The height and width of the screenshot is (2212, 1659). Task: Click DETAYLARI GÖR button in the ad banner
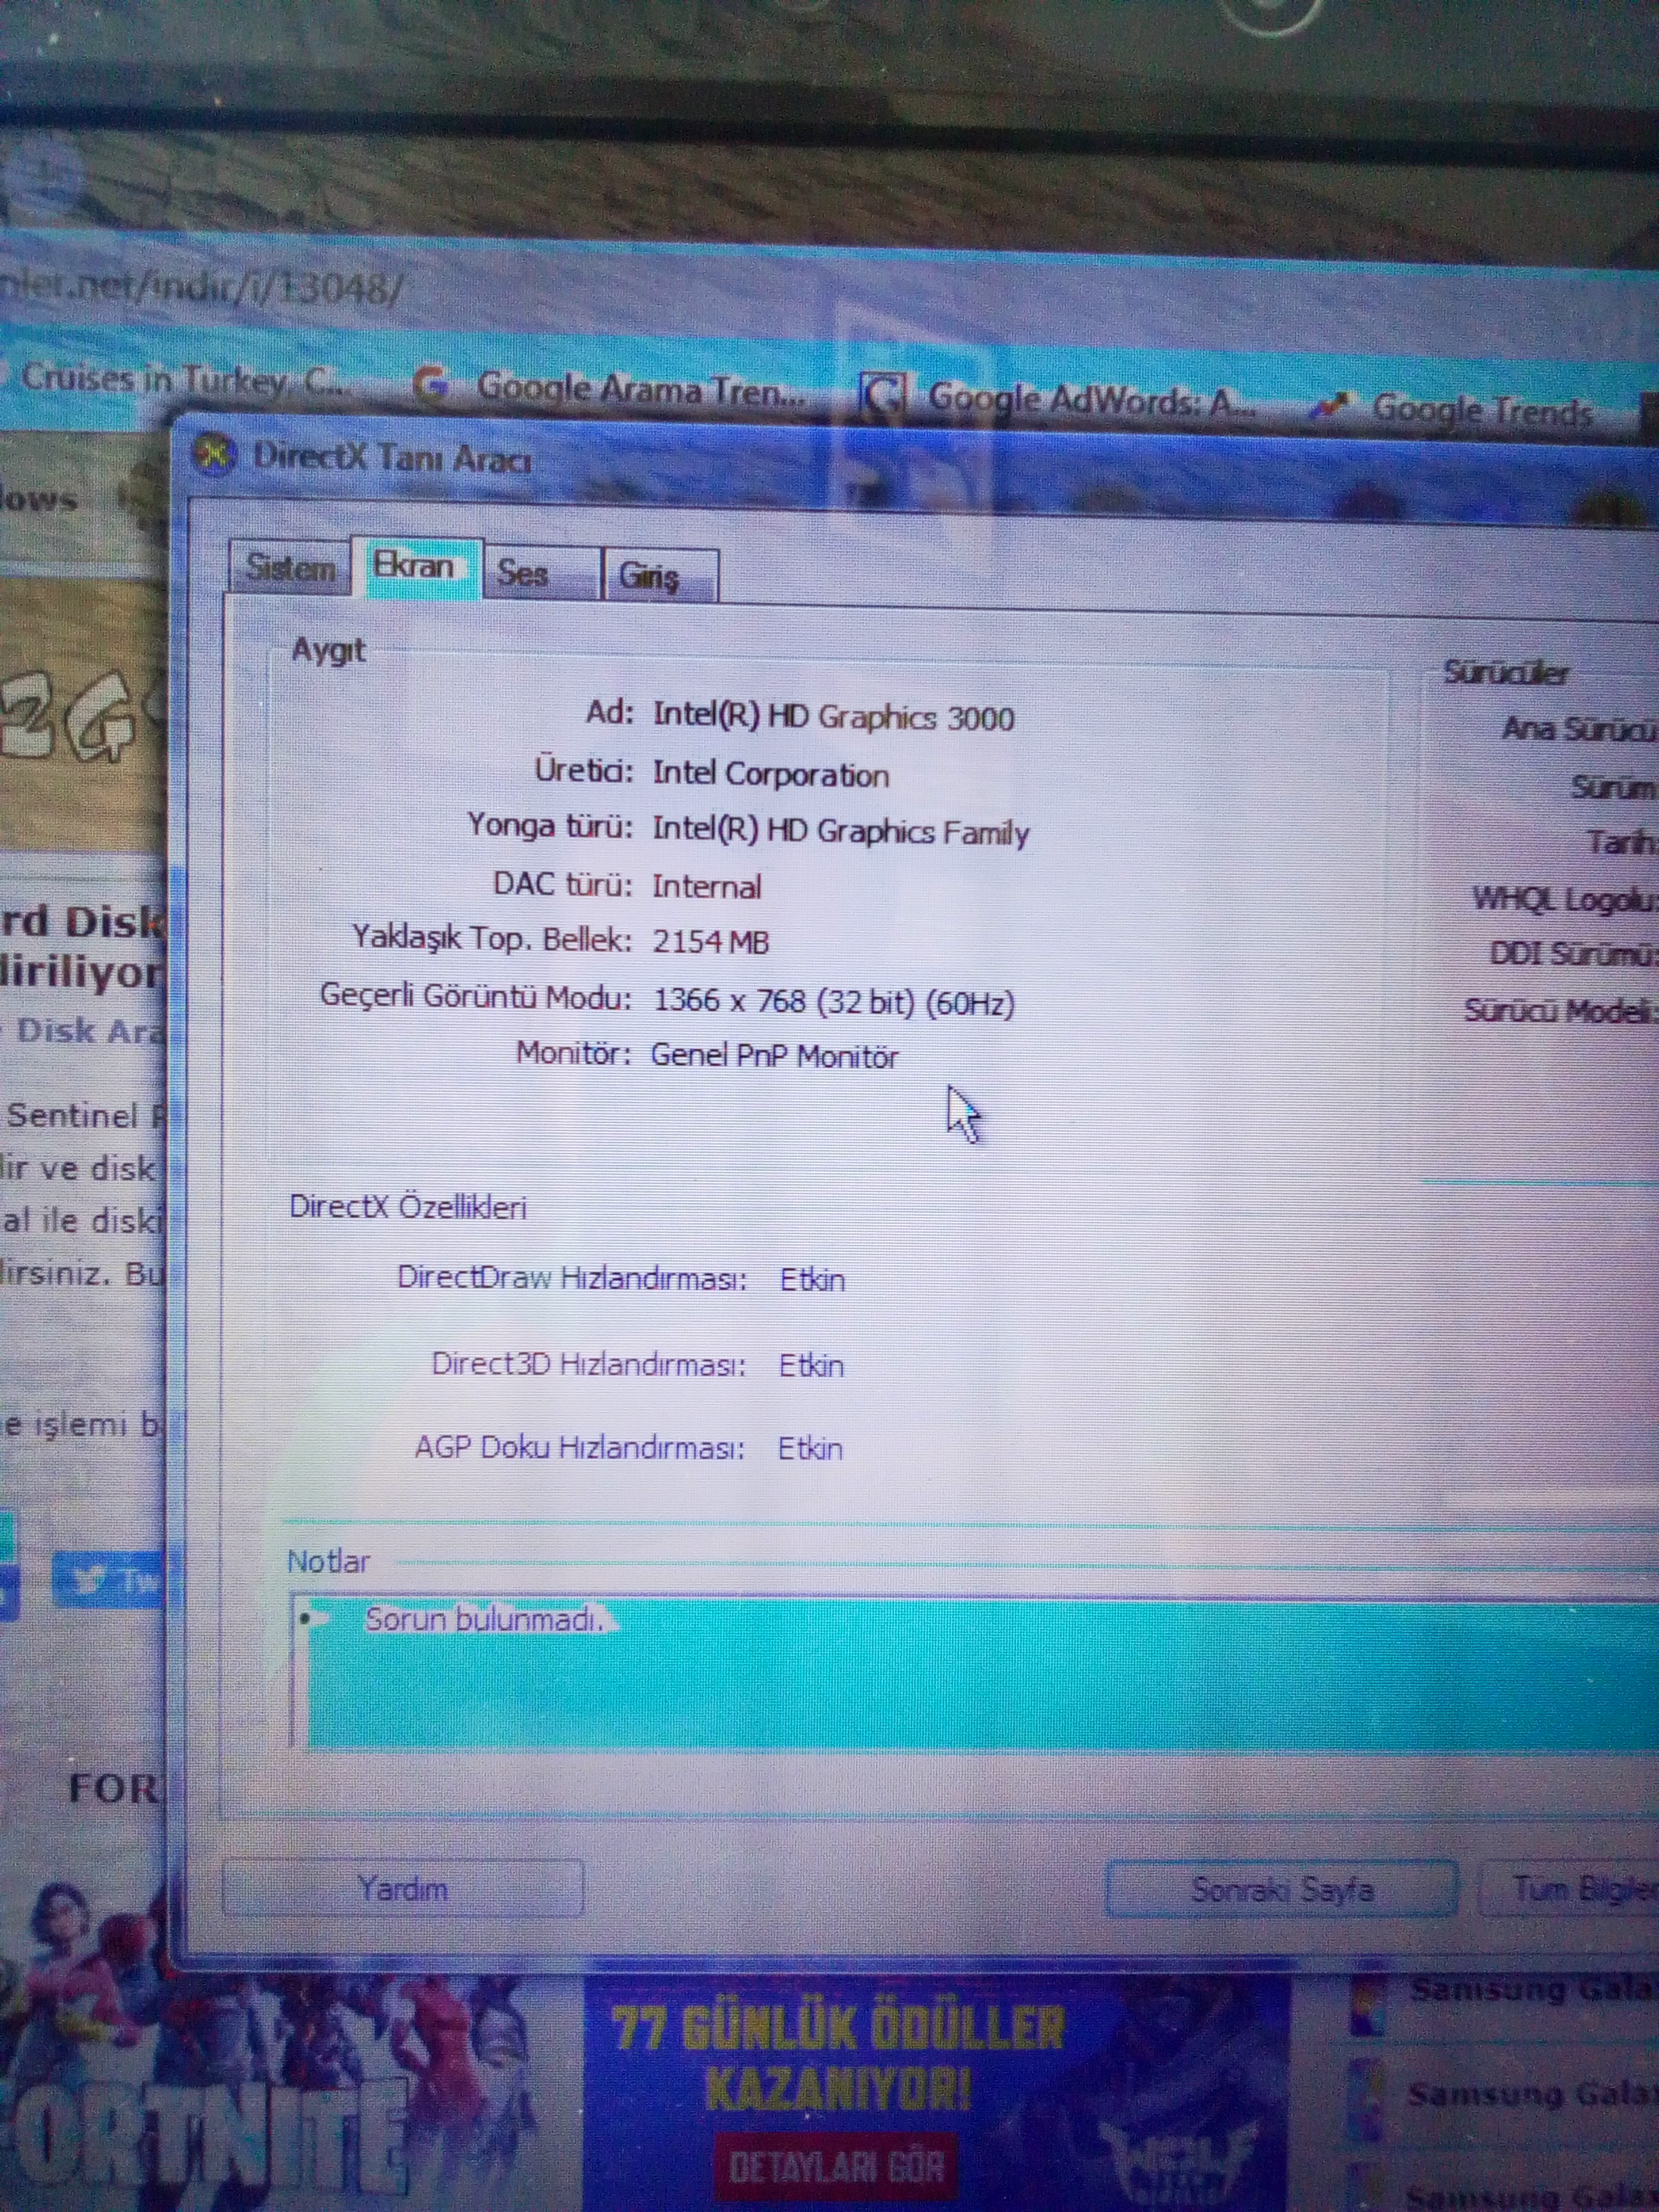(x=836, y=2167)
